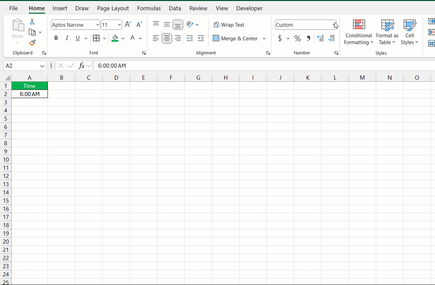Select row 2 header
Screen dimensions: 435x285
6,94
